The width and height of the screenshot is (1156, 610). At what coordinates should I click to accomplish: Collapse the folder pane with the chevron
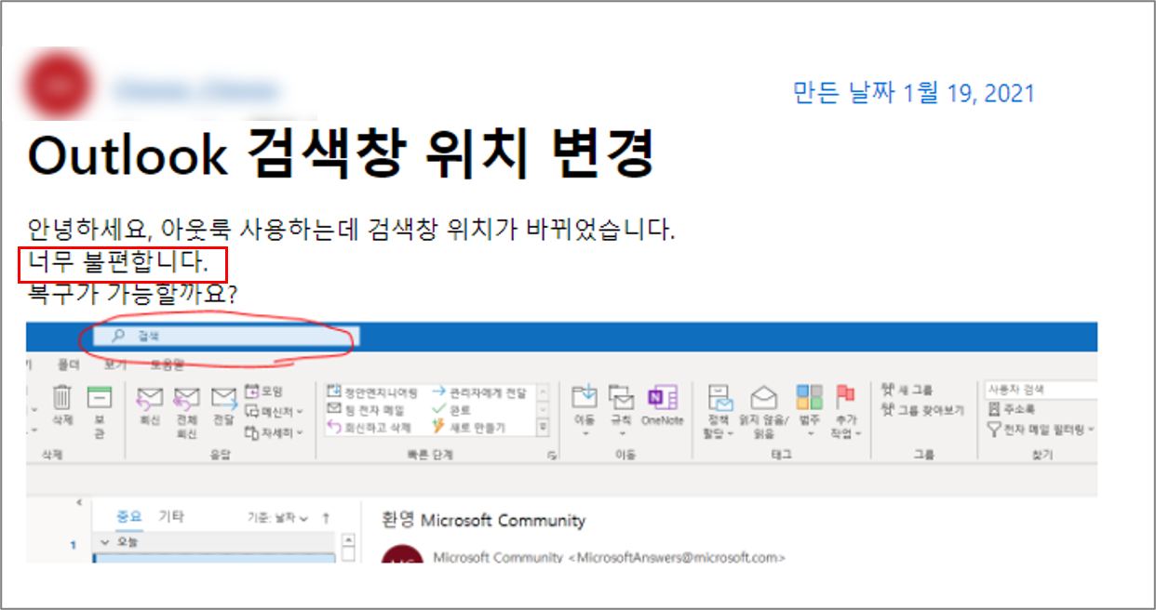click(78, 502)
